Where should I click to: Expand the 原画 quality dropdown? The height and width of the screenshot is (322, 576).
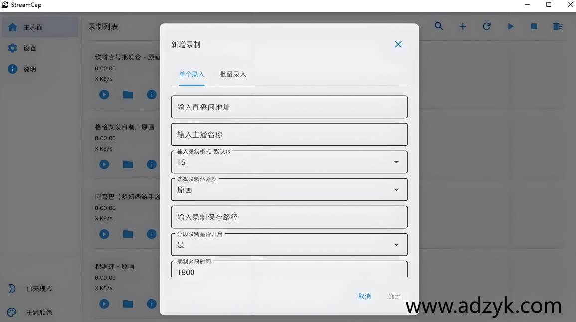point(396,189)
